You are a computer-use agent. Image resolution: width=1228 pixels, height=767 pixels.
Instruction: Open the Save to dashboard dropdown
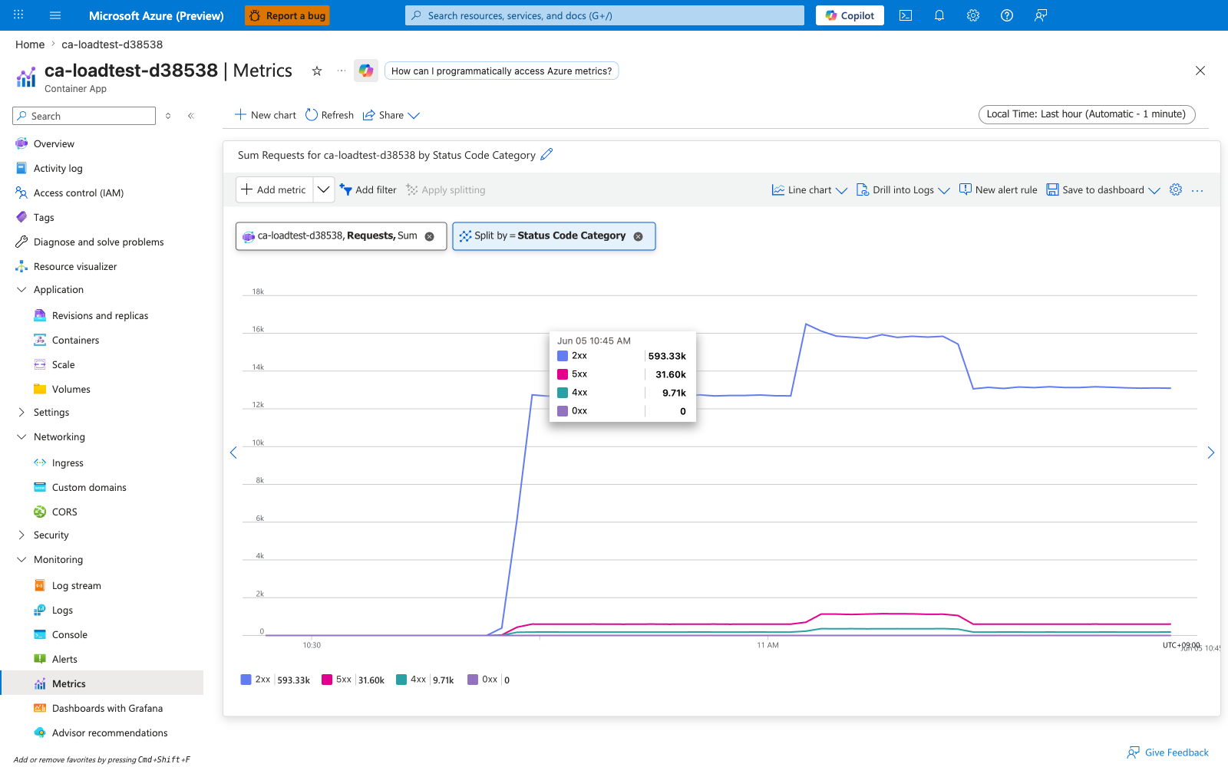coord(1103,189)
